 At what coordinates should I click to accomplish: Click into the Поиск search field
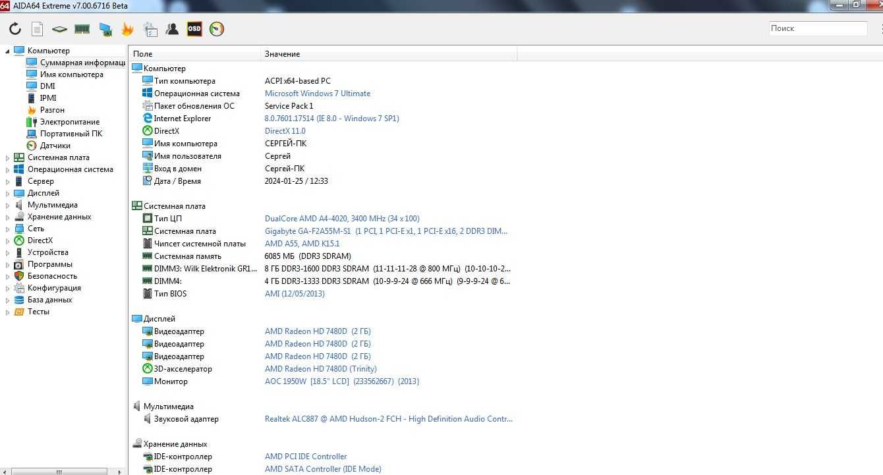tap(818, 28)
